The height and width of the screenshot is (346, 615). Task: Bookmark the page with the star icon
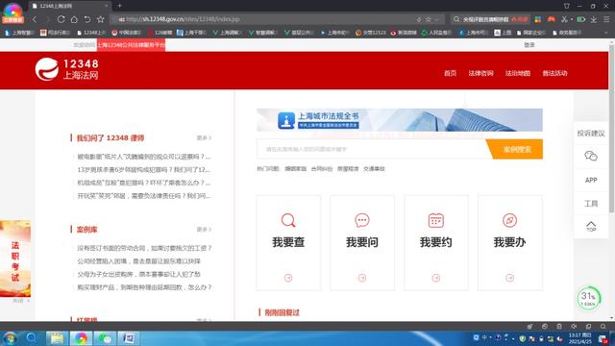(x=100, y=19)
